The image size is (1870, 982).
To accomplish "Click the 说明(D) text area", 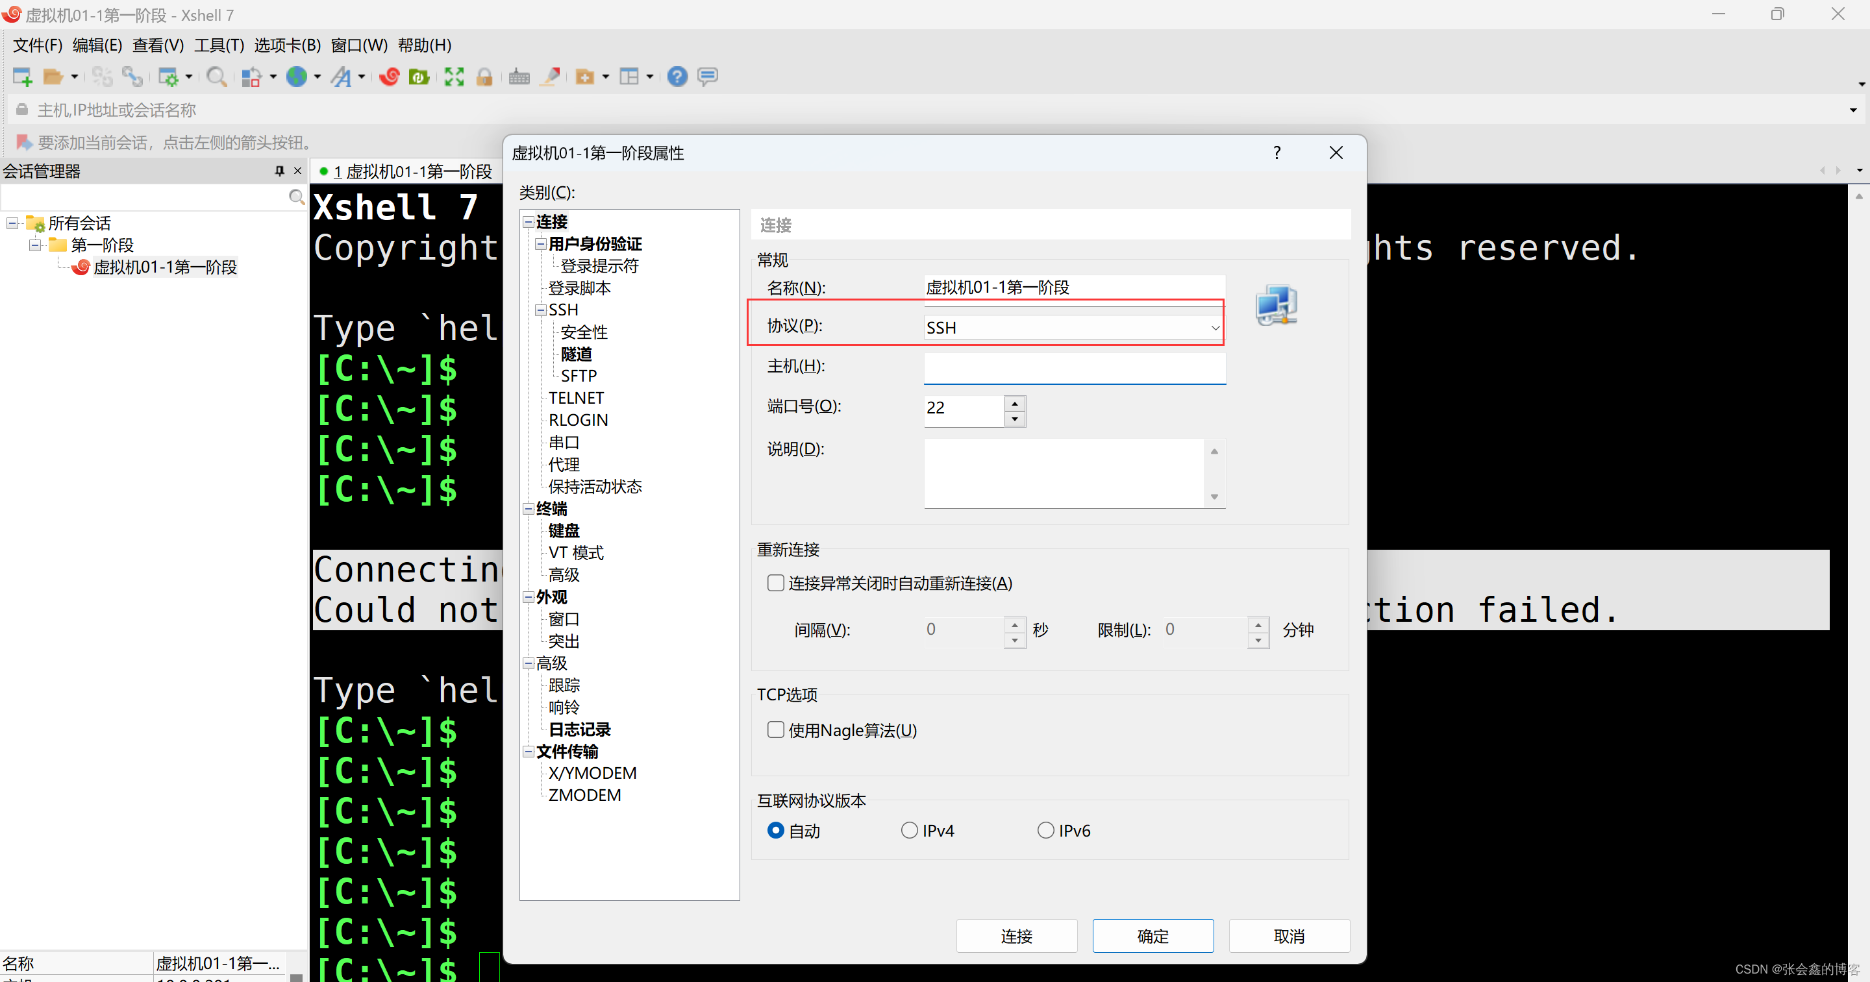I will click(1064, 473).
